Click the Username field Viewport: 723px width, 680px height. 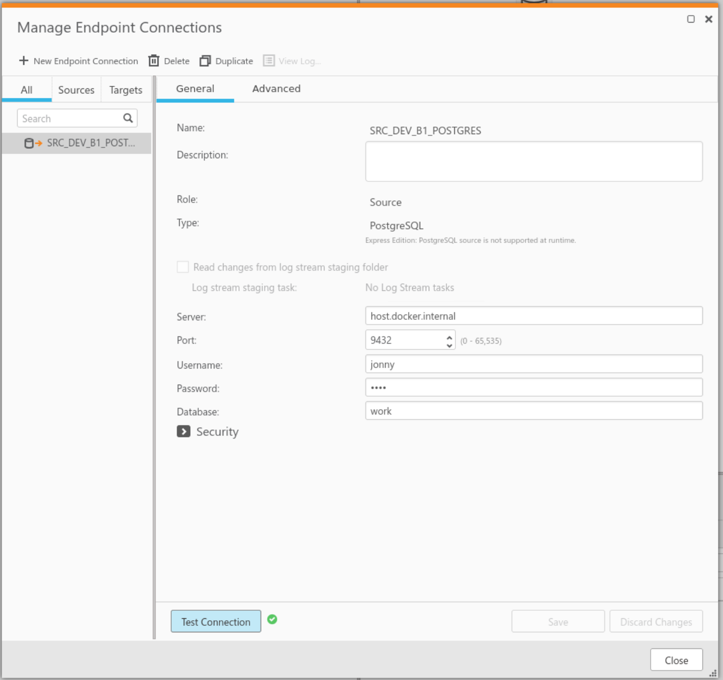[x=534, y=364]
